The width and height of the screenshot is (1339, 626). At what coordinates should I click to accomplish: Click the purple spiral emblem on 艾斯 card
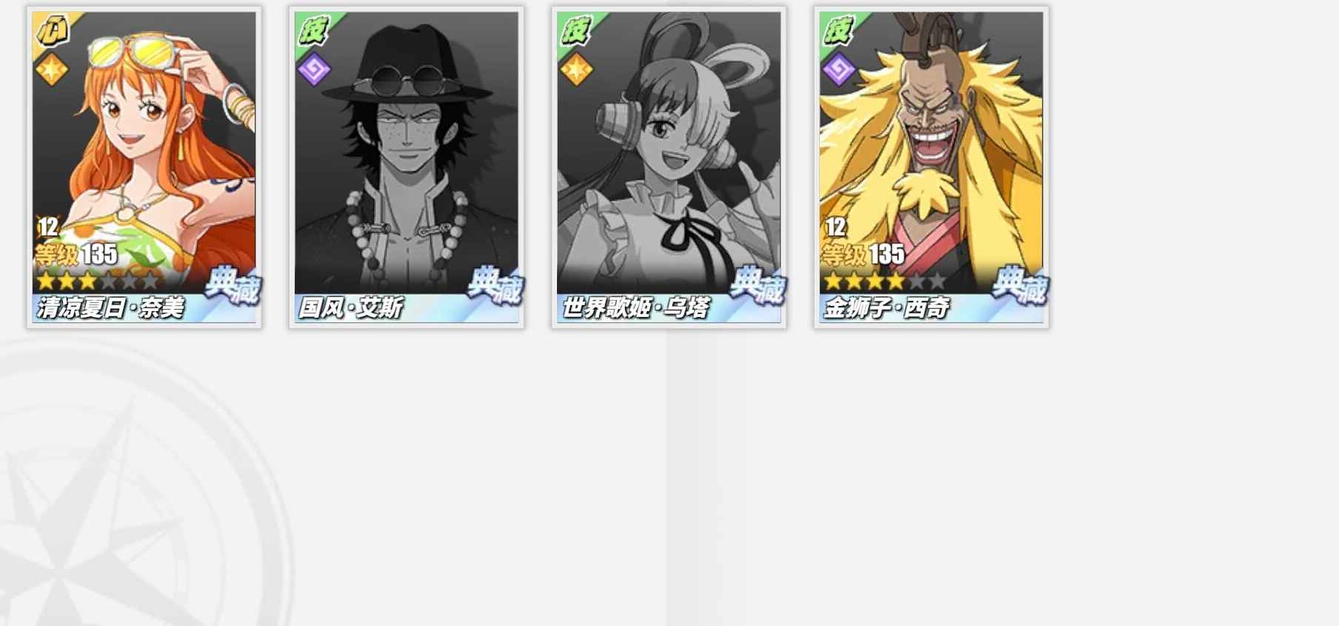point(314,70)
